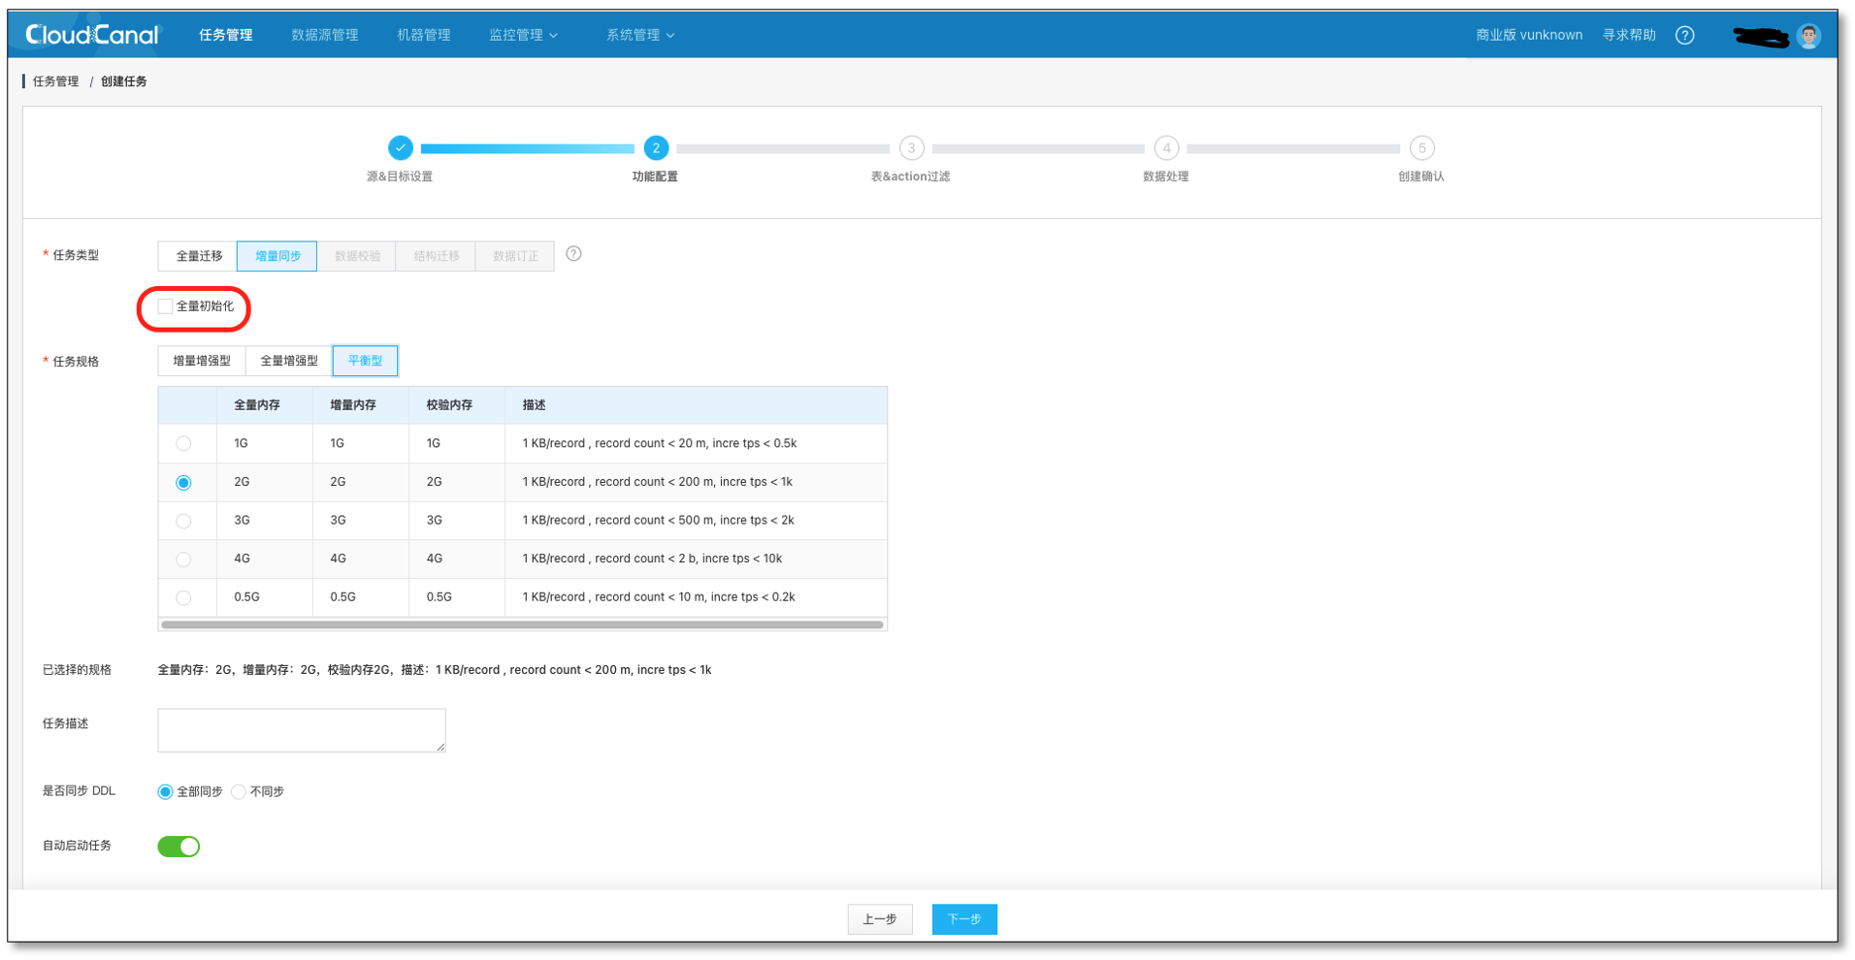Open the 数据源管理 menu
Viewport: 1855px width, 960px height.
click(324, 35)
